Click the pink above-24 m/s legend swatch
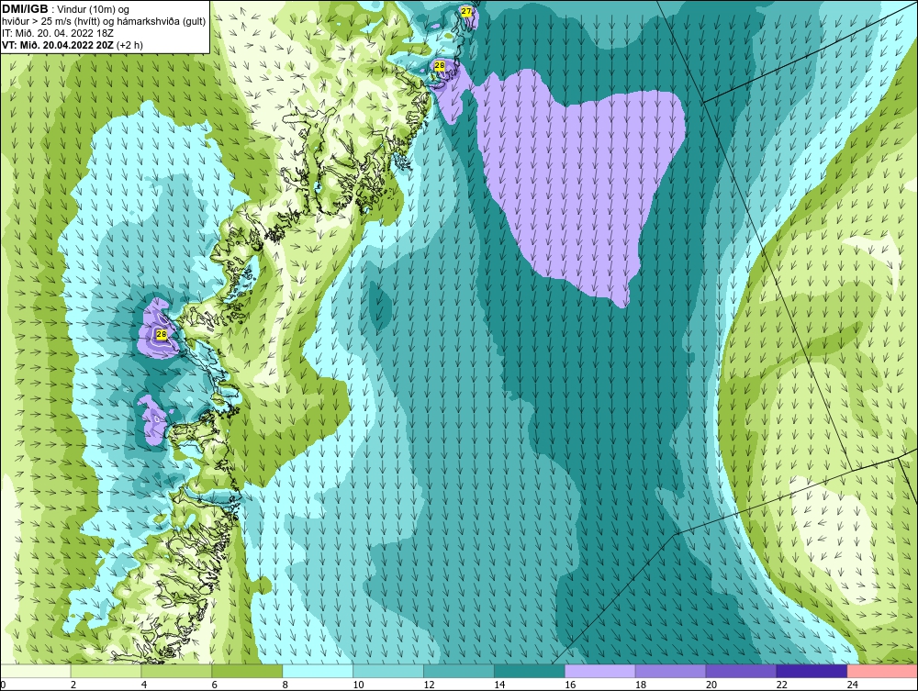Viewport: 918px width, 691px height. (882, 671)
